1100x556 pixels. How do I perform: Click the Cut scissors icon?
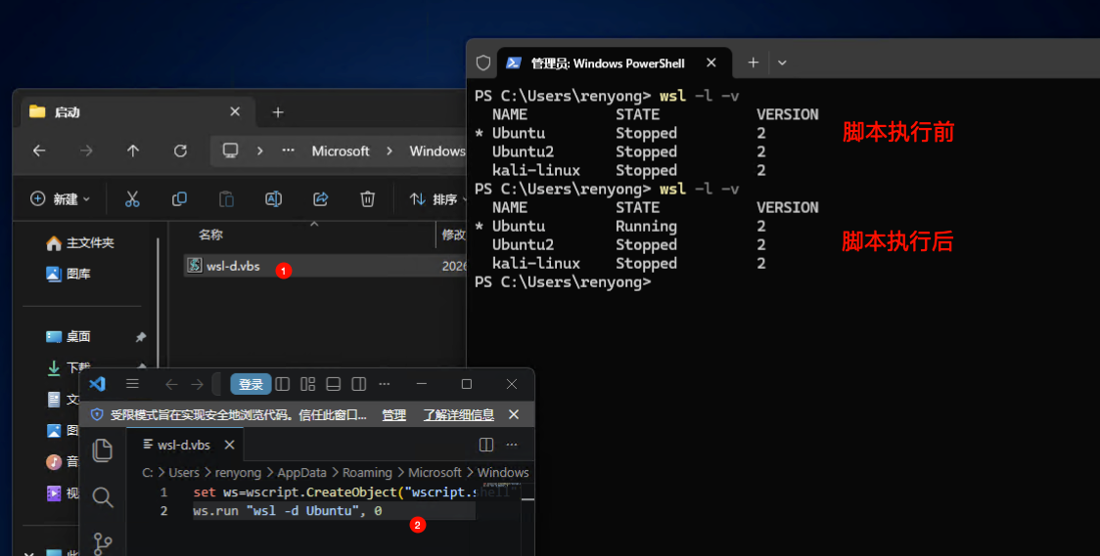pos(132,199)
